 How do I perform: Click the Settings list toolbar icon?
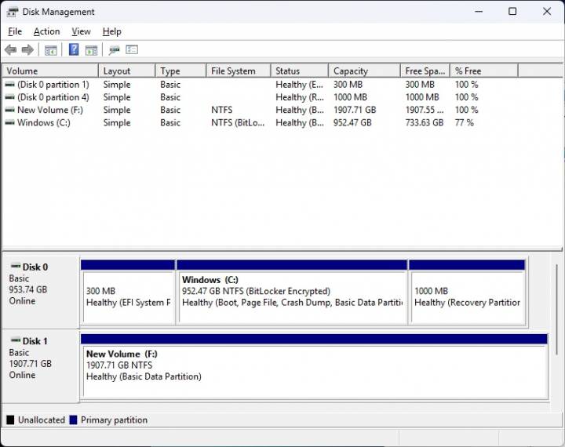(132, 50)
